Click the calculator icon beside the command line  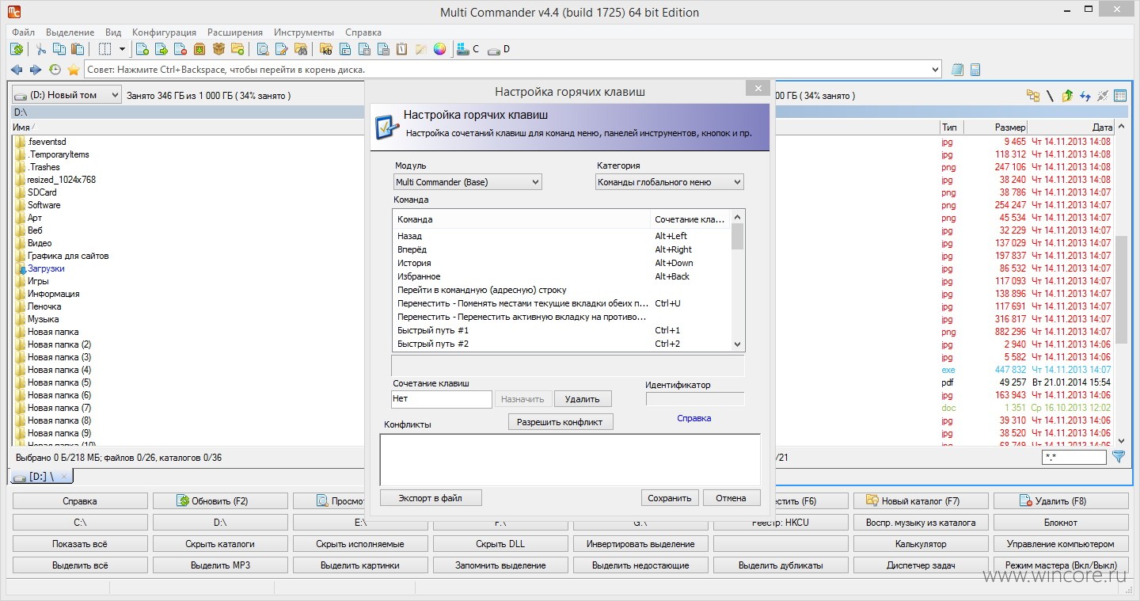coord(975,70)
